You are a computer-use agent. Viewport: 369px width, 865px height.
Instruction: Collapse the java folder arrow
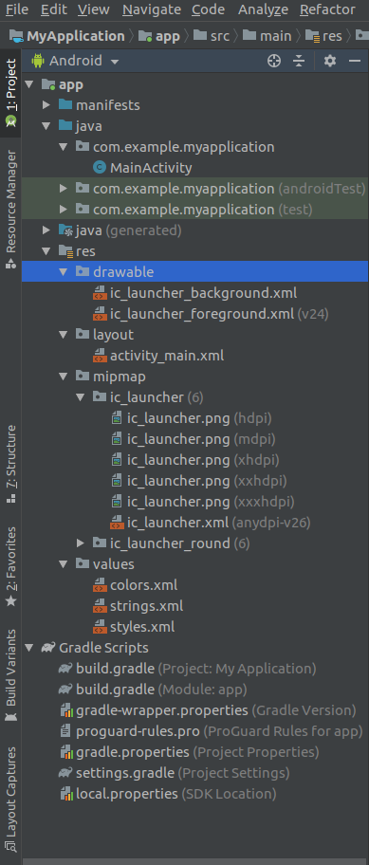coord(46,126)
